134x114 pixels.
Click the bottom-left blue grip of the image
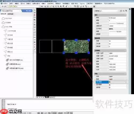pyautogui.click(x=64, y=53)
